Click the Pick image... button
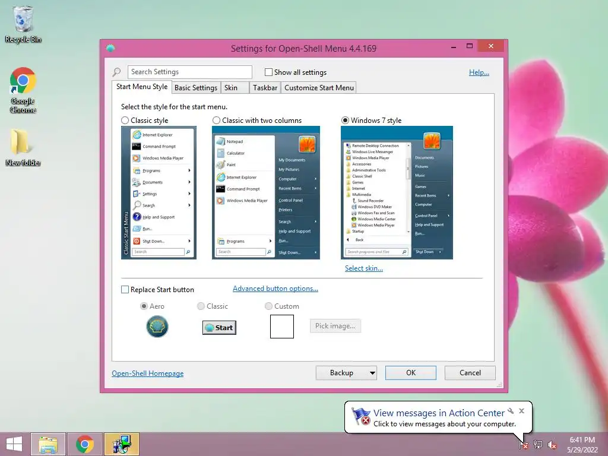Screen dimensions: 608x456 pos(335,326)
